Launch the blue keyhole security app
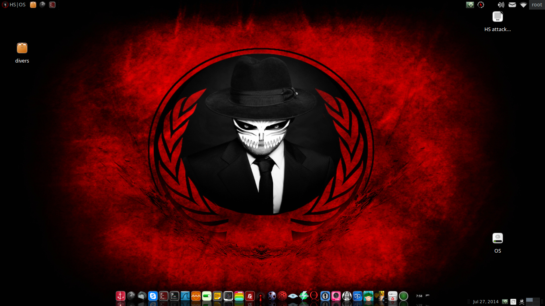 coord(325,296)
